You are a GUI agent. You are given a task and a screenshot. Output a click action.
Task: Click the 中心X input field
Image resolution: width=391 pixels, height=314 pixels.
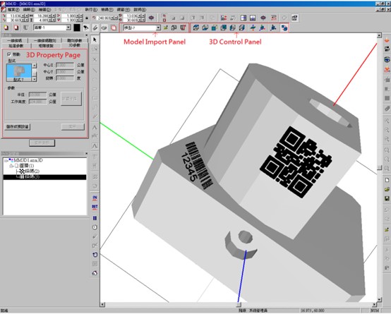point(65,65)
